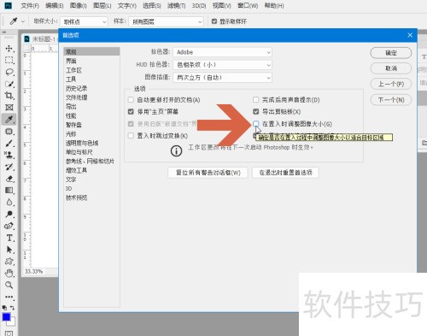Uncheck 停用"主页"屏幕 option
Screen dimensions: 427x336
click(x=131, y=112)
